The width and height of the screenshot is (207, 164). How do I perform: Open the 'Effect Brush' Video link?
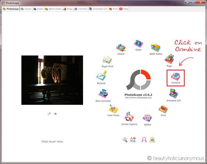pyautogui.click(x=52, y=142)
